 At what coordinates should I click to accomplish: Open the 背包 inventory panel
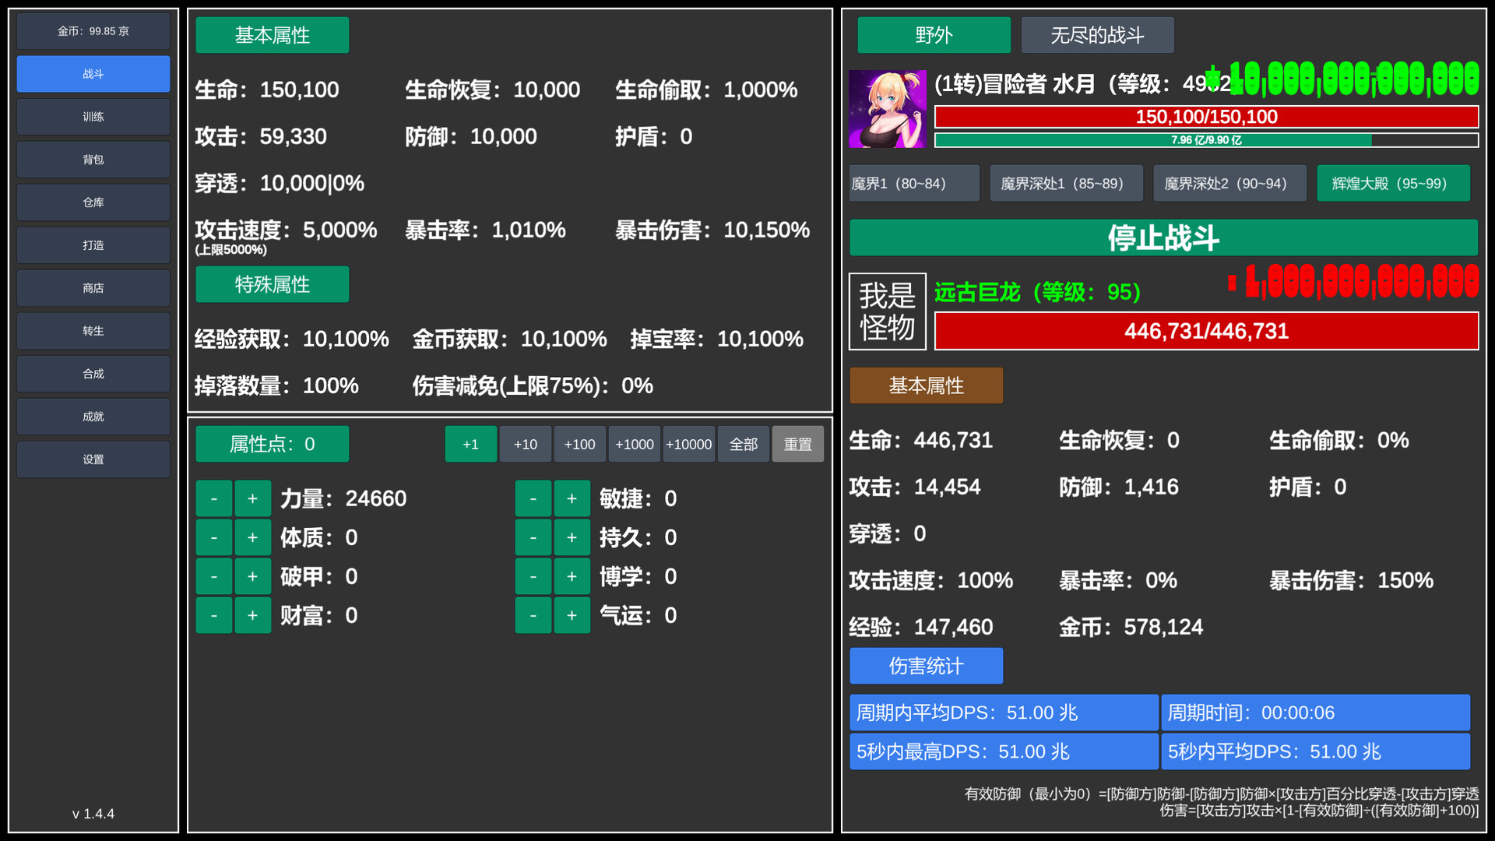coord(93,159)
